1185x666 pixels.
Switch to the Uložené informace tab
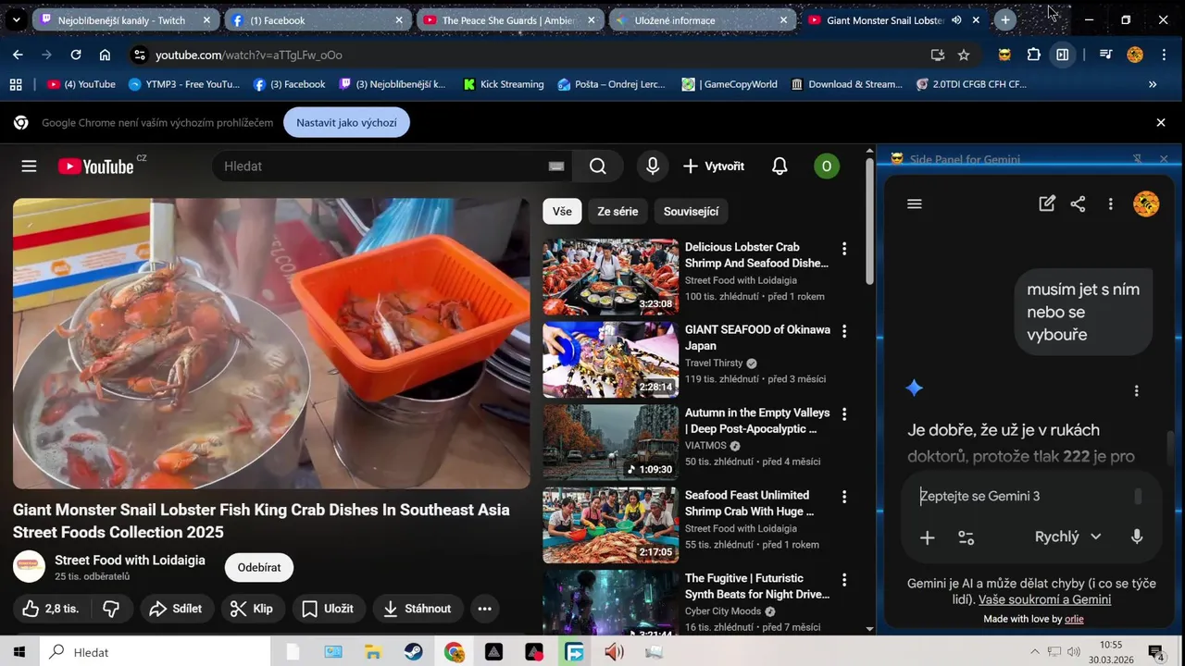click(704, 19)
